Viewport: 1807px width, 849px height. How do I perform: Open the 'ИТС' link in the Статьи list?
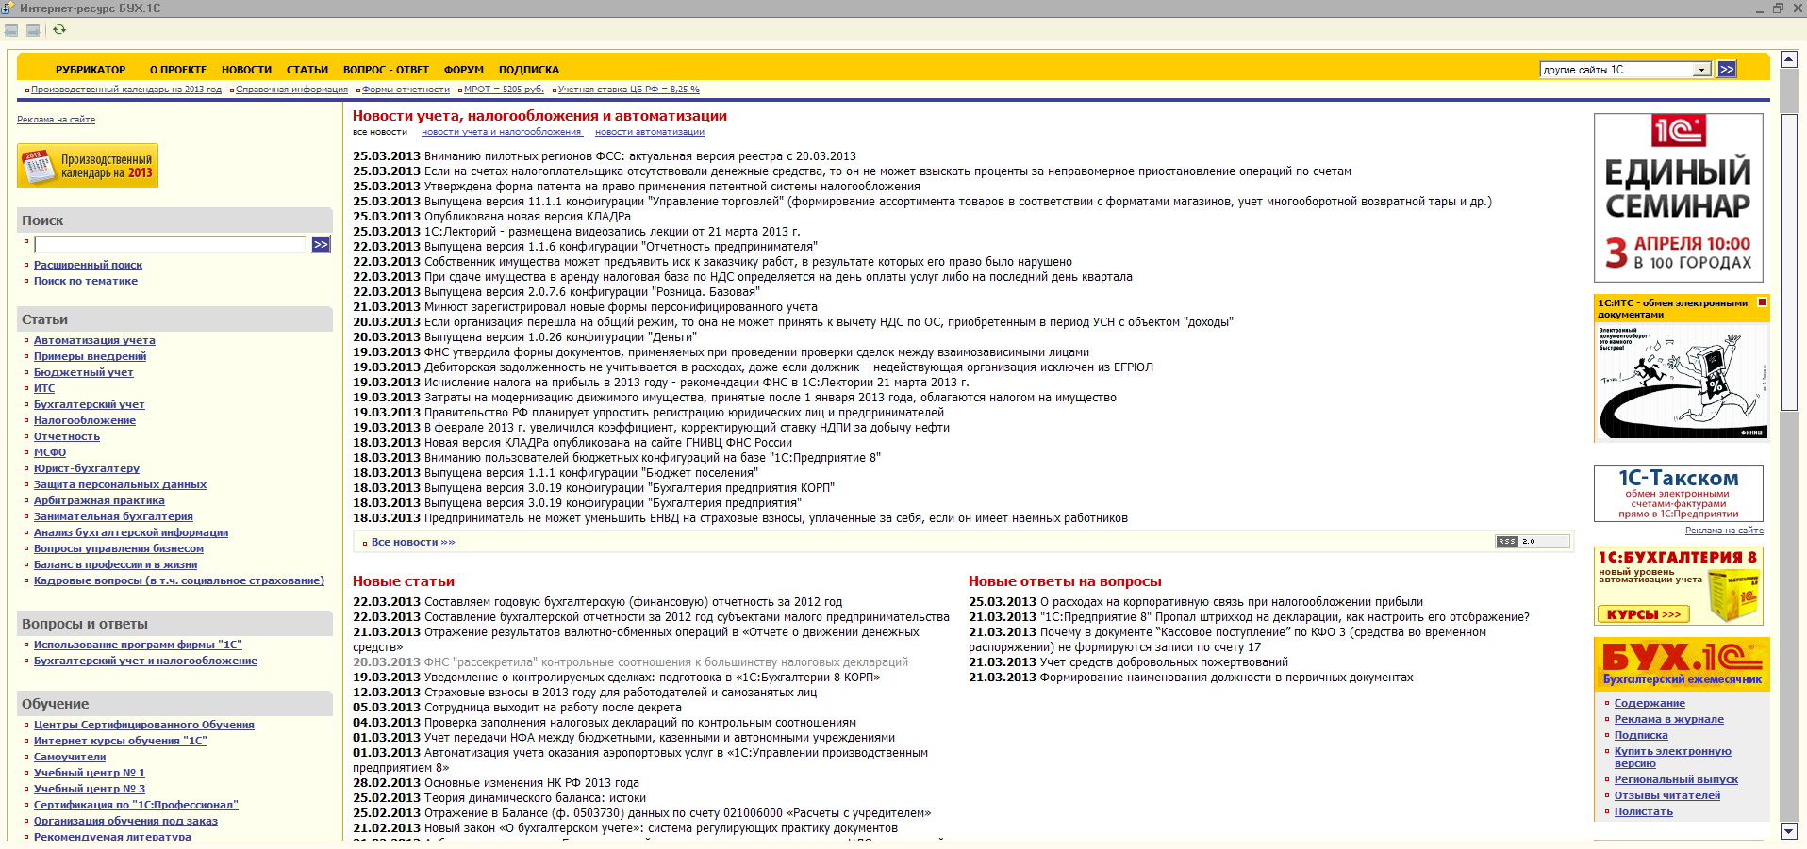(x=44, y=388)
